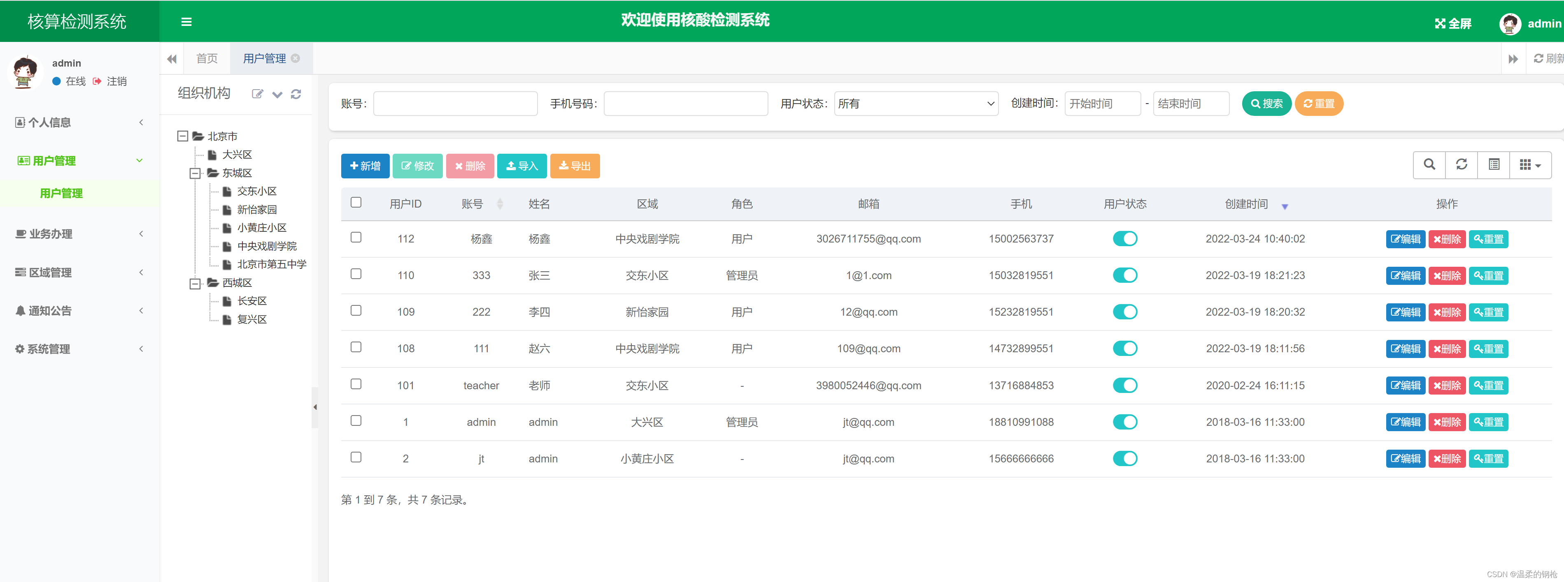This screenshot has width=1564, height=582.
Task: Expand the 系统管理 sidebar menu
Action: [x=79, y=349]
